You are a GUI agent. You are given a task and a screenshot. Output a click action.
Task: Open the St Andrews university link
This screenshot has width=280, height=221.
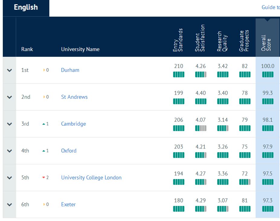point(74,97)
